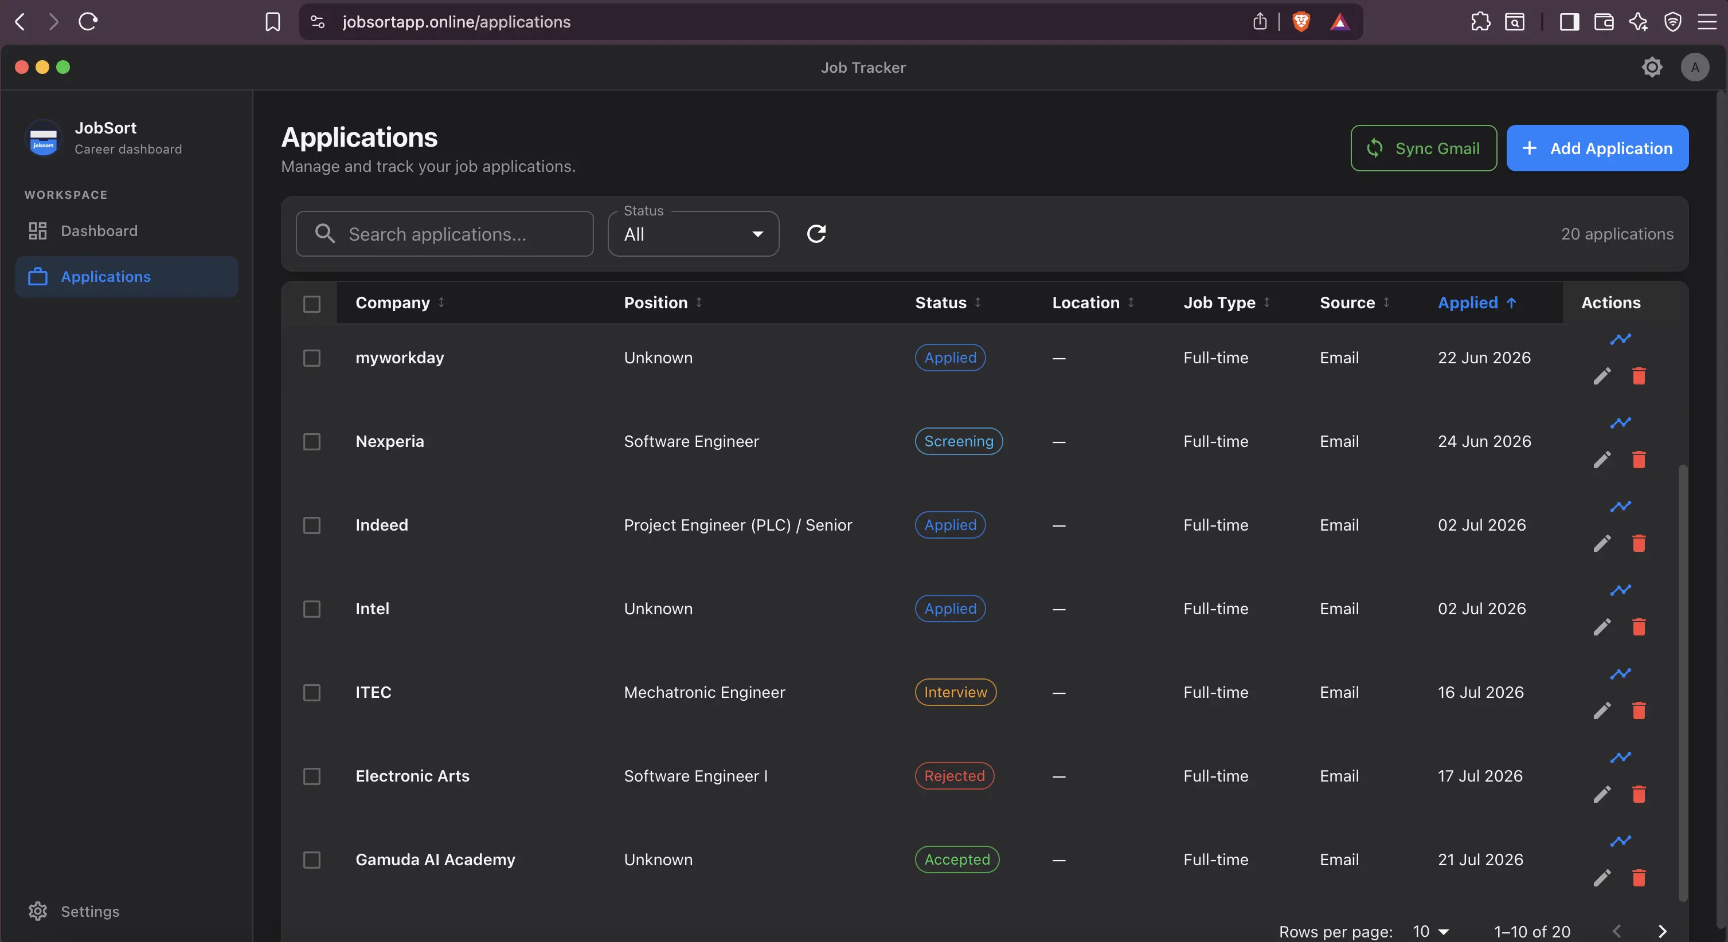
Task: Select Applications in the sidebar
Action: pyautogui.click(x=127, y=276)
